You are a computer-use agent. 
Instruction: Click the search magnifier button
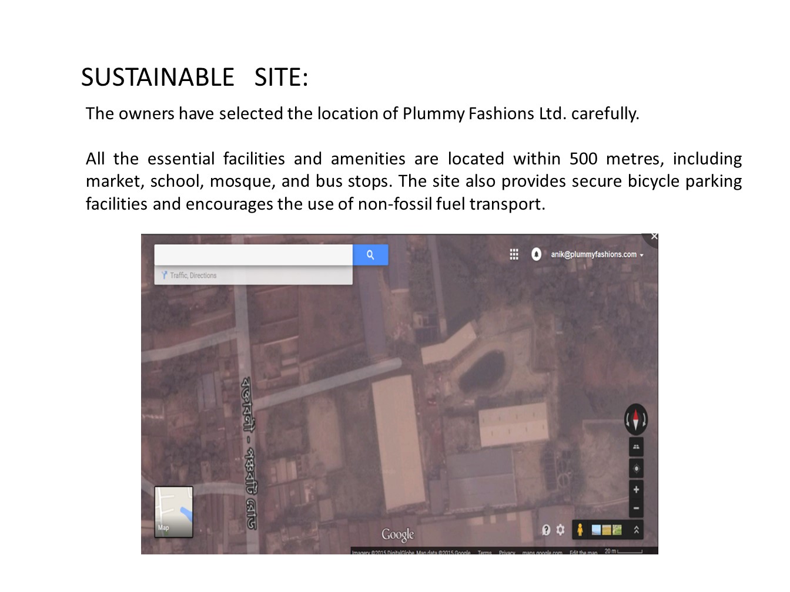(x=370, y=254)
